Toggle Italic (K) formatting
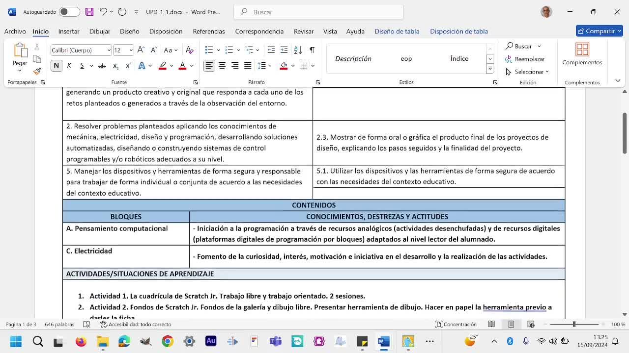 [x=69, y=66]
